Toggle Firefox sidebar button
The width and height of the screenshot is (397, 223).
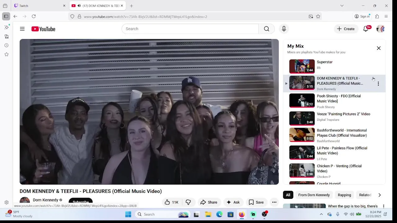pyautogui.click(x=6, y=16)
